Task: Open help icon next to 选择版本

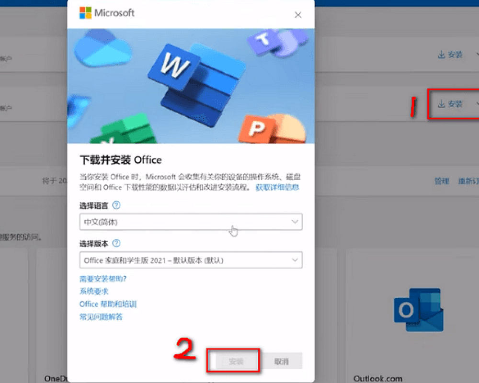Action: tap(116, 243)
